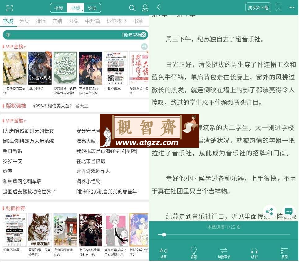
Task: Open the 排行 ranking tab
Action: (41, 21)
